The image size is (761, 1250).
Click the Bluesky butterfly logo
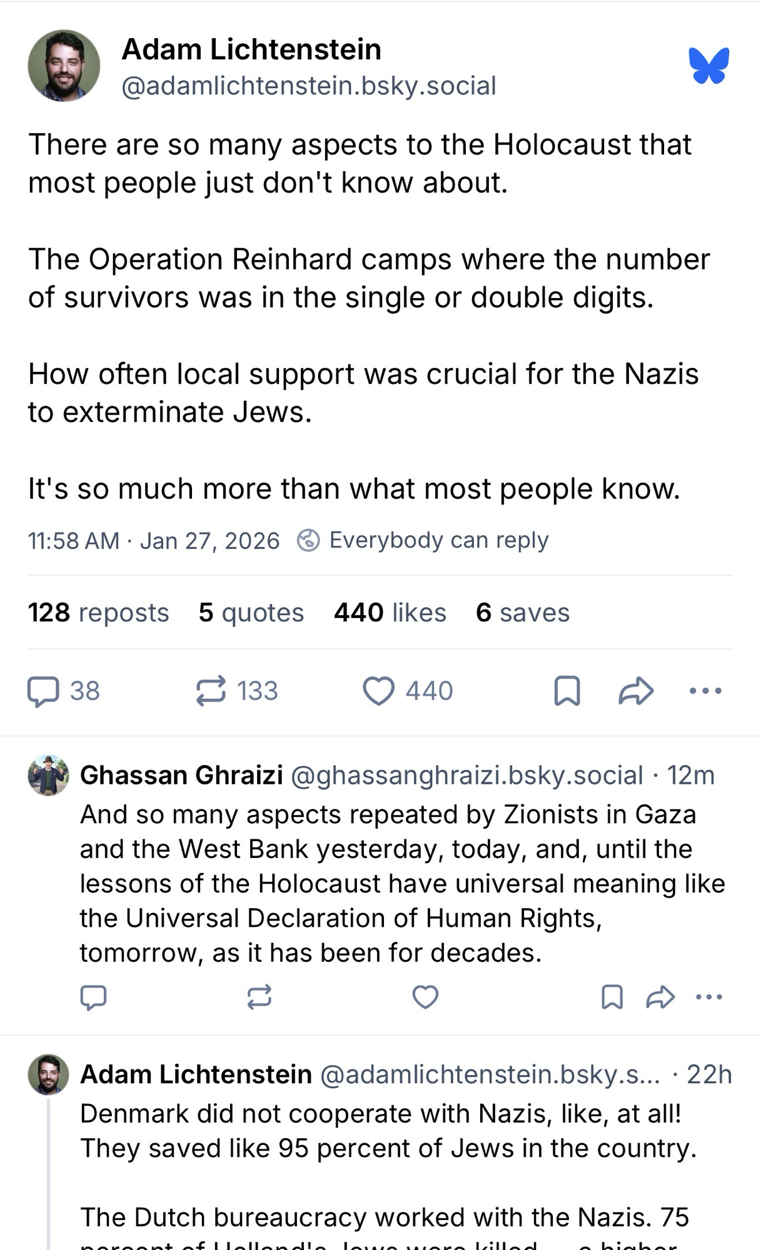click(x=708, y=66)
